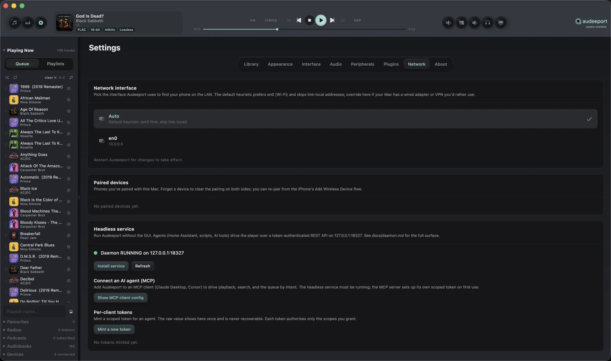Skip to the next track
The image size is (611, 361).
pyautogui.click(x=332, y=20)
